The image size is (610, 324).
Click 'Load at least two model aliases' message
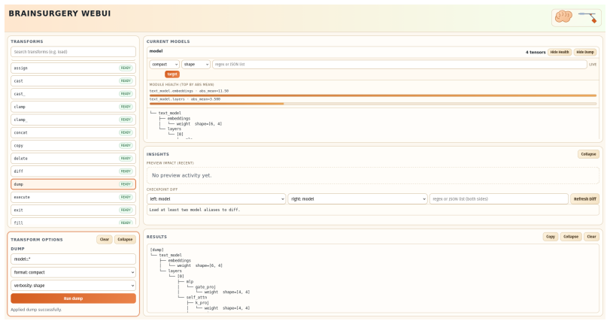pyautogui.click(x=195, y=210)
